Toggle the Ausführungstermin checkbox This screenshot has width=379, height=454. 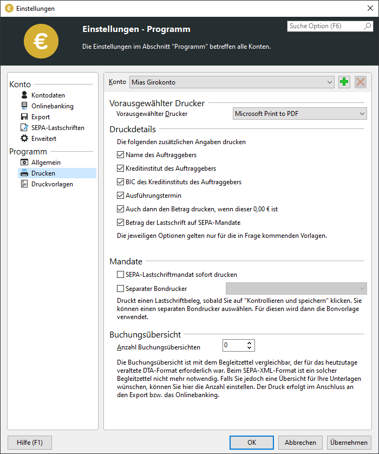coord(120,196)
